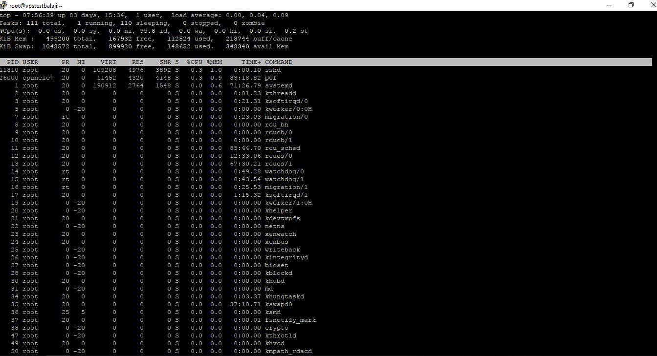
Task: Click the rcu_sched process name
Action: click(x=283, y=148)
